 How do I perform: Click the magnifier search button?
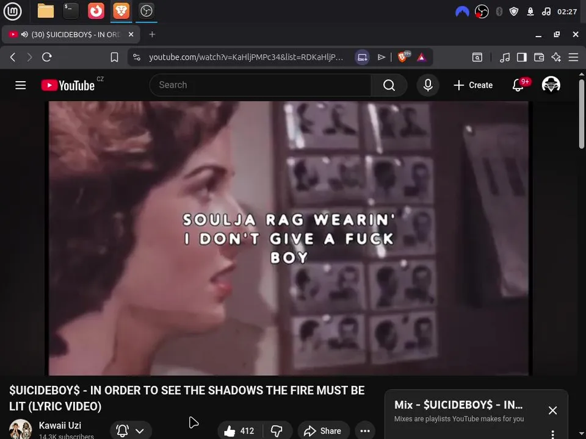pyautogui.click(x=389, y=85)
